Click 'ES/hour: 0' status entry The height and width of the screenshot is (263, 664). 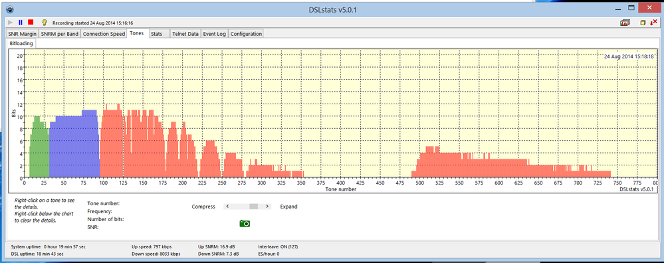[269, 254]
